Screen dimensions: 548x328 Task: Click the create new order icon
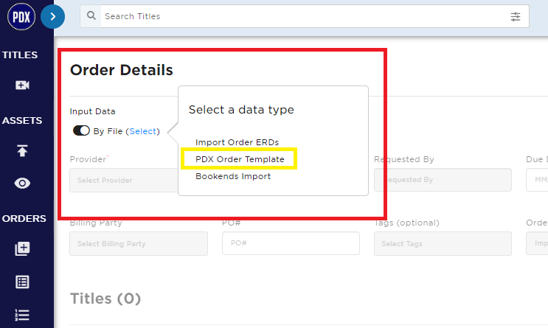pyautogui.click(x=22, y=248)
